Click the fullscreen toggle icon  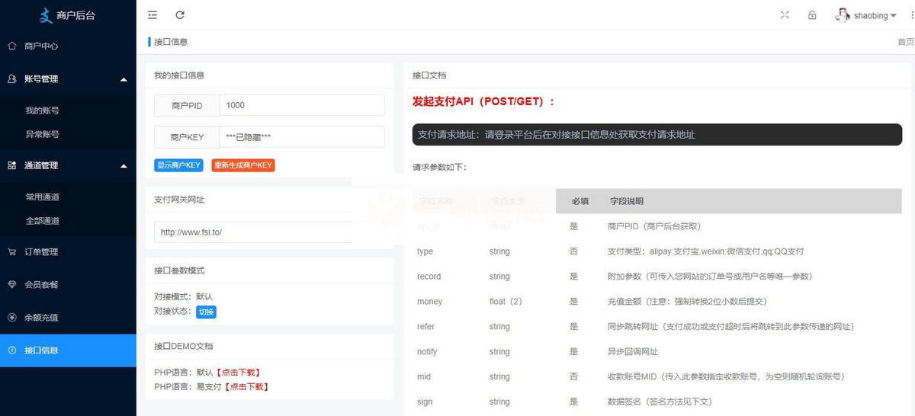click(785, 15)
